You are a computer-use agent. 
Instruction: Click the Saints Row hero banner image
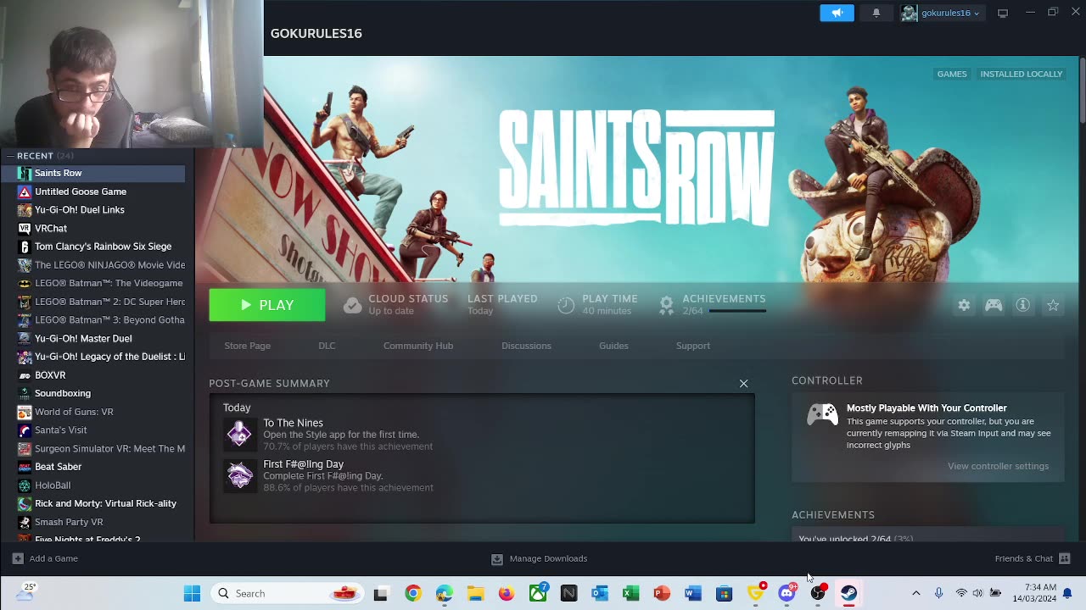point(636,169)
